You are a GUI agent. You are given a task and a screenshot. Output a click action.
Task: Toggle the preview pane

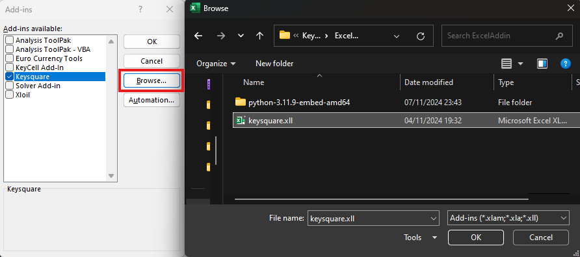coord(542,64)
